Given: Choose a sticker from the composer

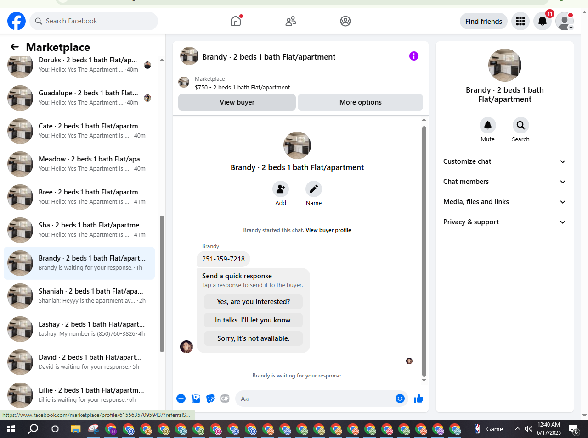Looking at the screenshot, I should [x=210, y=399].
